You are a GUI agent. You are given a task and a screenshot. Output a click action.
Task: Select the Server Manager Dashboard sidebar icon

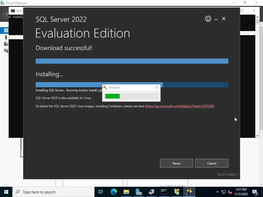tap(6, 30)
